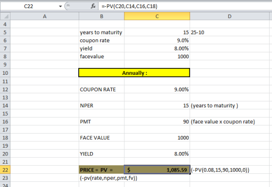Select row 15 header
This screenshot has height=187, width=272.
coord(5,114)
